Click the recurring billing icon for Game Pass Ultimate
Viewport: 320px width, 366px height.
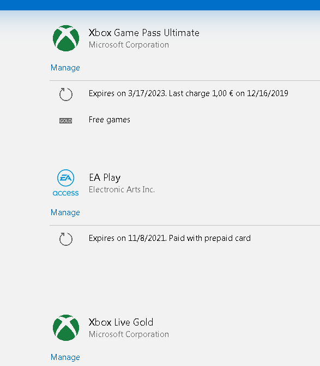click(66, 95)
